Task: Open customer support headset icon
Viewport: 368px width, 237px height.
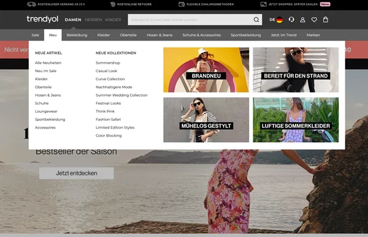Action: 291,20
